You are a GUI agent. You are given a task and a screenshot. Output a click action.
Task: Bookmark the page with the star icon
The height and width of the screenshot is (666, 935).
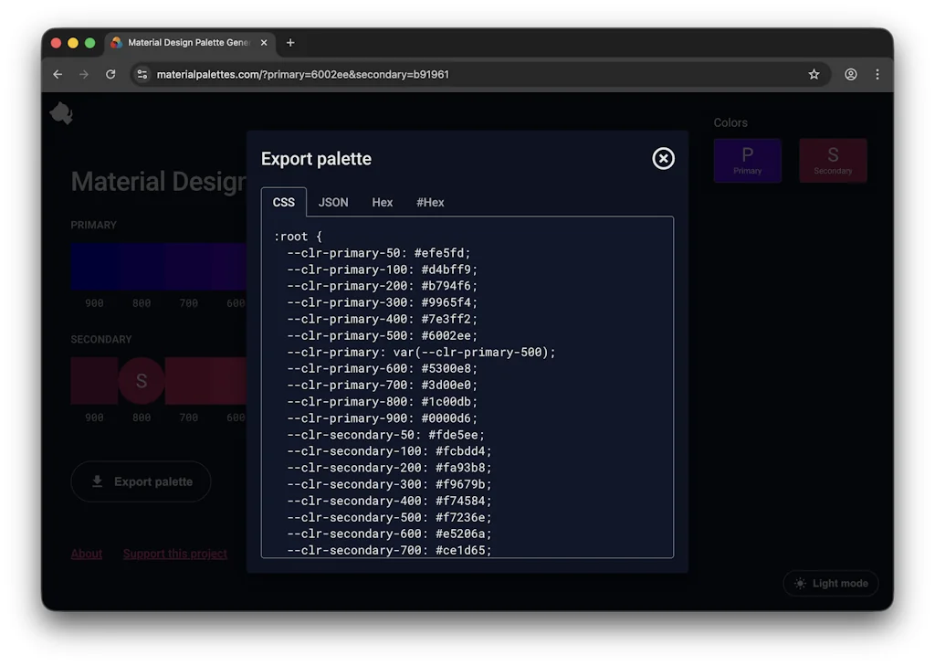click(814, 74)
